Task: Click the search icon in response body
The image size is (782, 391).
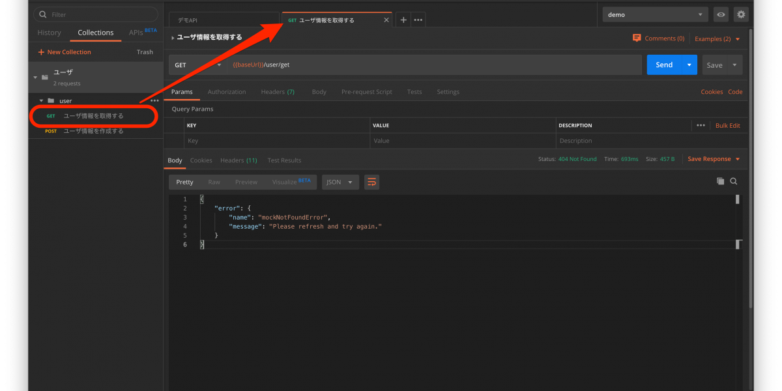Action: [x=734, y=181]
